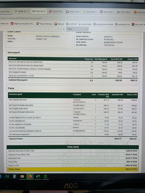The image size is (145, 193).
Task: Open File Explorer from the taskbar
Action: (x=22, y=177)
